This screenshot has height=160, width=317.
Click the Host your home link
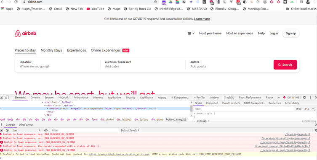210,34
